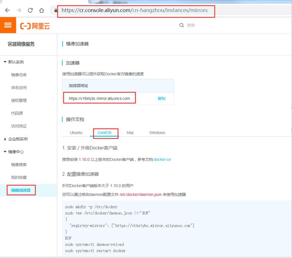Click the 'sudo systemctl restart docker' line
The height and width of the screenshot is (258, 292).
95,251
